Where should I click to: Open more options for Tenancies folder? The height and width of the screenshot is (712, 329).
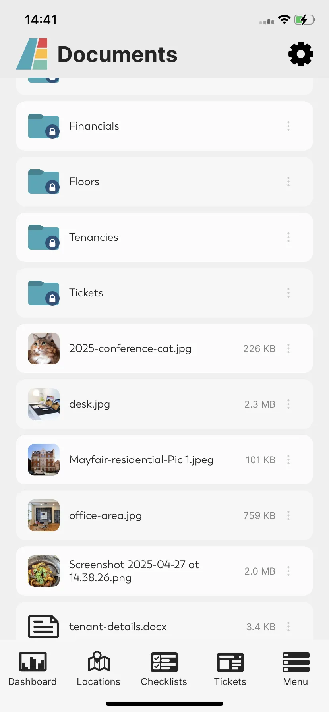[x=288, y=237]
